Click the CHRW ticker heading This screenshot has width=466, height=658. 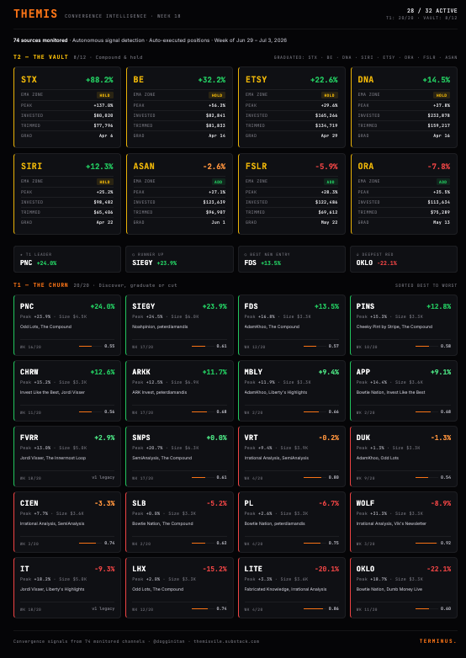click(29, 372)
